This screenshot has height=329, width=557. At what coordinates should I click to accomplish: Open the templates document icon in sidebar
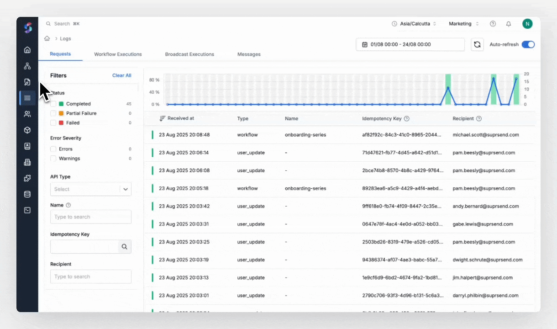(27, 82)
